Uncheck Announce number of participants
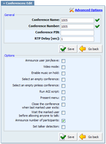The image size is (106, 144). (x=63, y=121)
